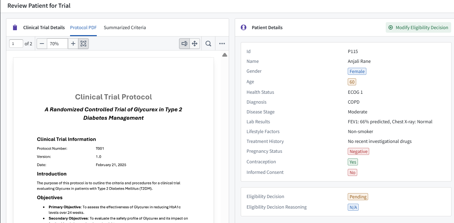Click the Patient Details heading
Image resolution: width=454 pixels, height=223 pixels.
(x=267, y=27)
